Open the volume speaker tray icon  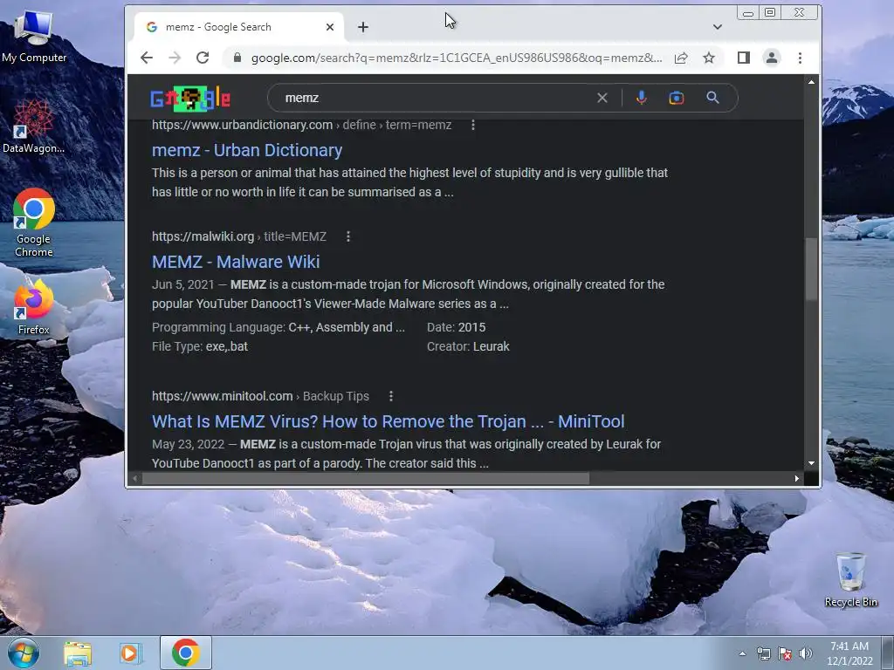point(806,653)
